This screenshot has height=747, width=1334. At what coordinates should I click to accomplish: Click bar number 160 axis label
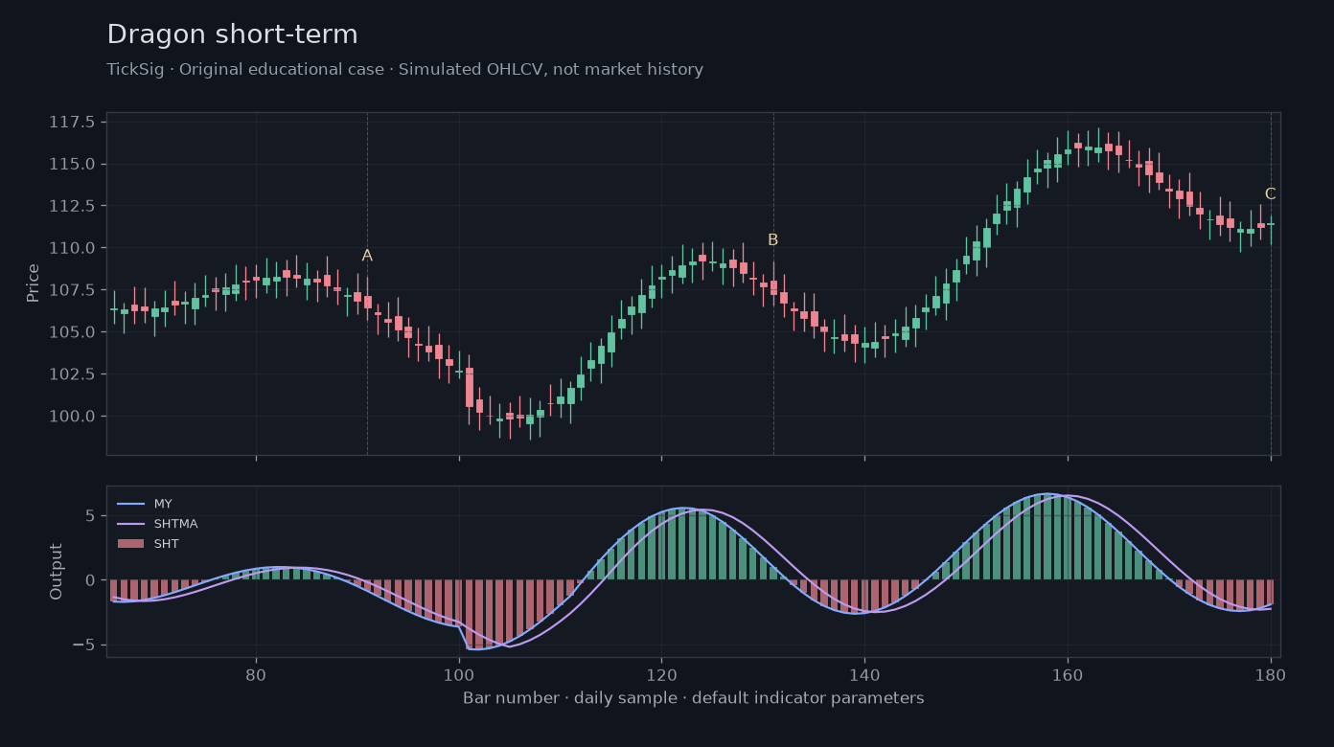click(1068, 673)
